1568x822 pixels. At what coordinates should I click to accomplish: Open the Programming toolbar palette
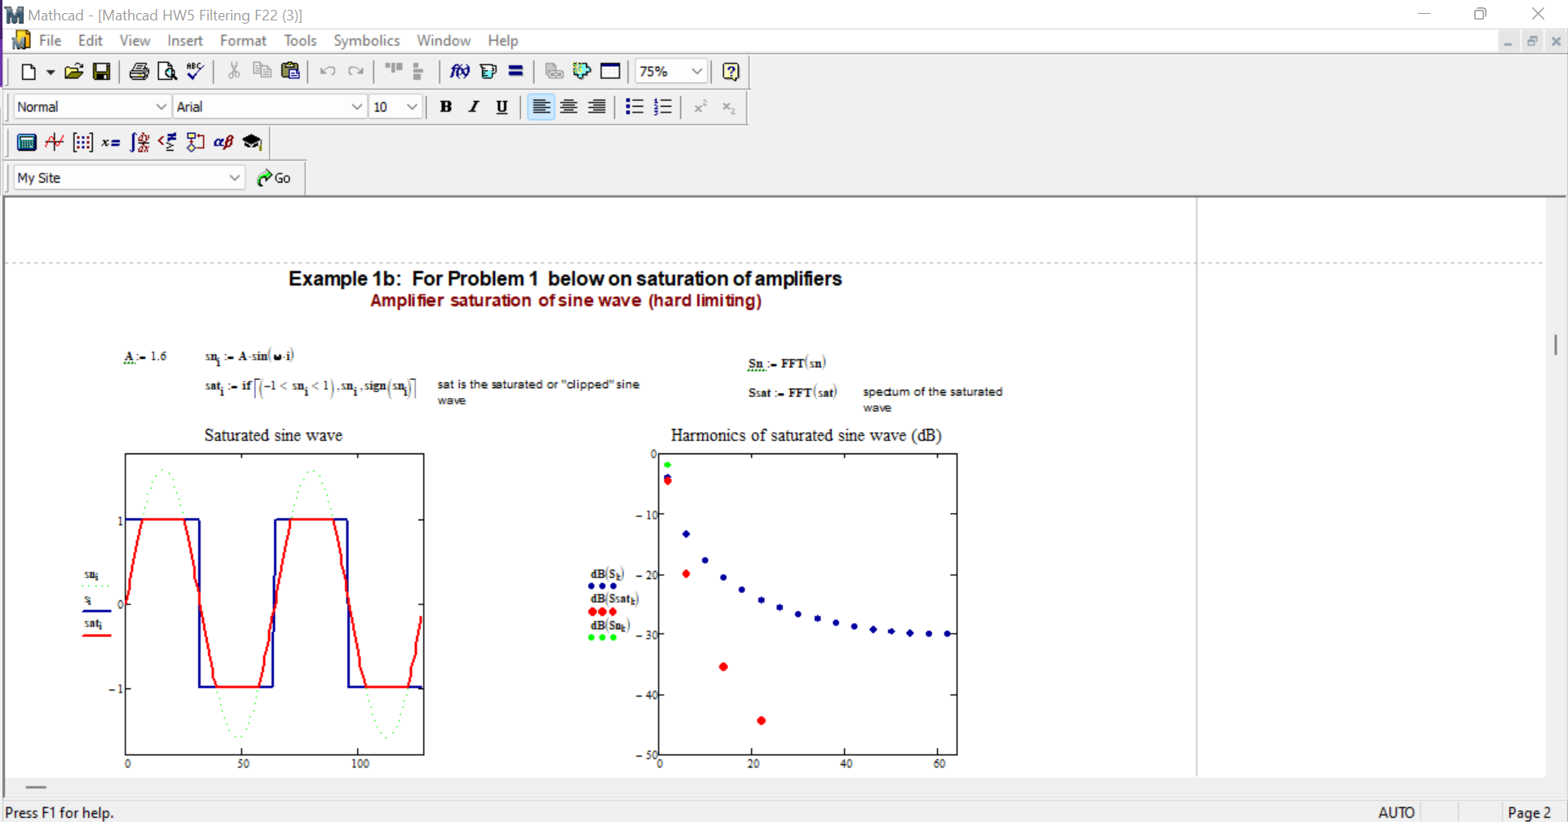196,142
